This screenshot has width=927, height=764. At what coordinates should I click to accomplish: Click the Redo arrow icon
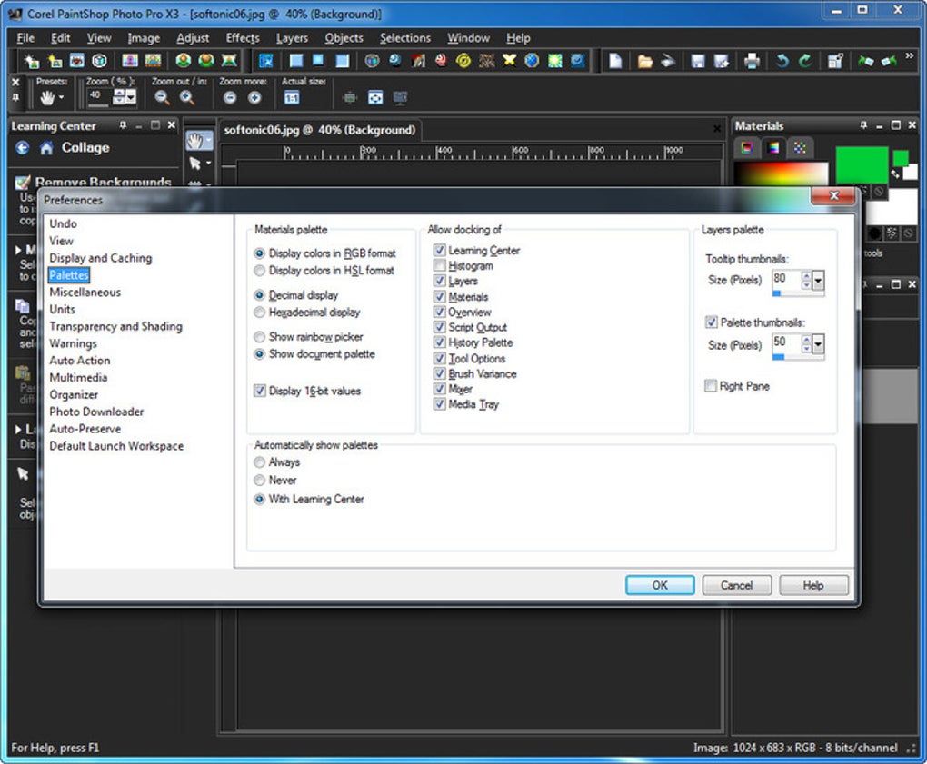coord(805,62)
